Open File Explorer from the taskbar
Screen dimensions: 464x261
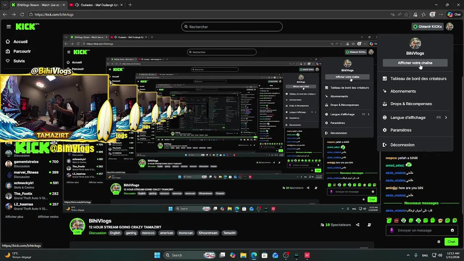click(x=243, y=255)
